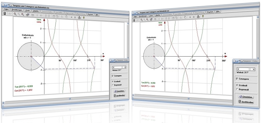The width and height of the screenshot is (261, 123).
Task: Click Simulation button in left control panel
Action: (119, 91)
